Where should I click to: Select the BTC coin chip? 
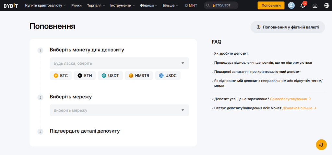61,75
